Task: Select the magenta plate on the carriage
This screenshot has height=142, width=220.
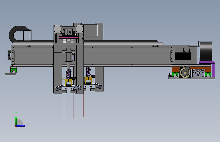Action: [69, 37]
